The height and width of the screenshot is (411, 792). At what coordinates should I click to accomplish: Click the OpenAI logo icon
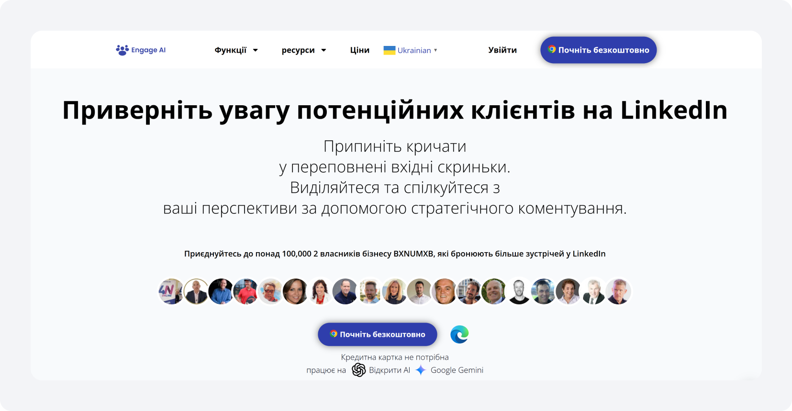[x=359, y=370]
